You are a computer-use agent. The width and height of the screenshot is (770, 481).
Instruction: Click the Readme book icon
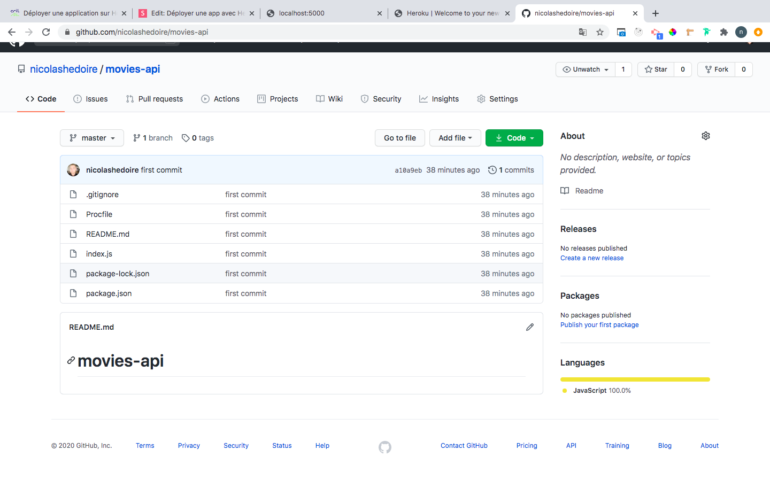coord(565,191)
